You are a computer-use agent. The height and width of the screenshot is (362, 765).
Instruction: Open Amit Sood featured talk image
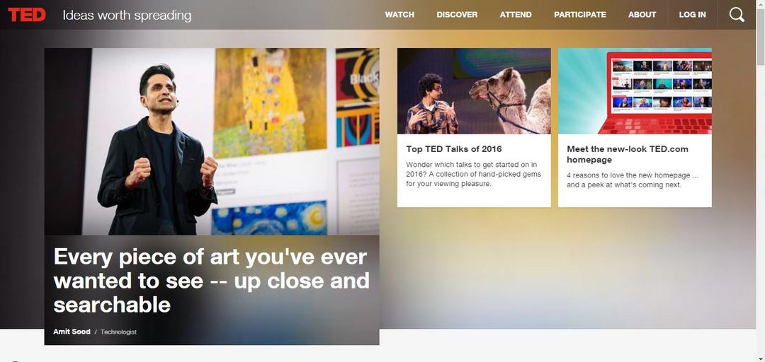coord(212,141)
